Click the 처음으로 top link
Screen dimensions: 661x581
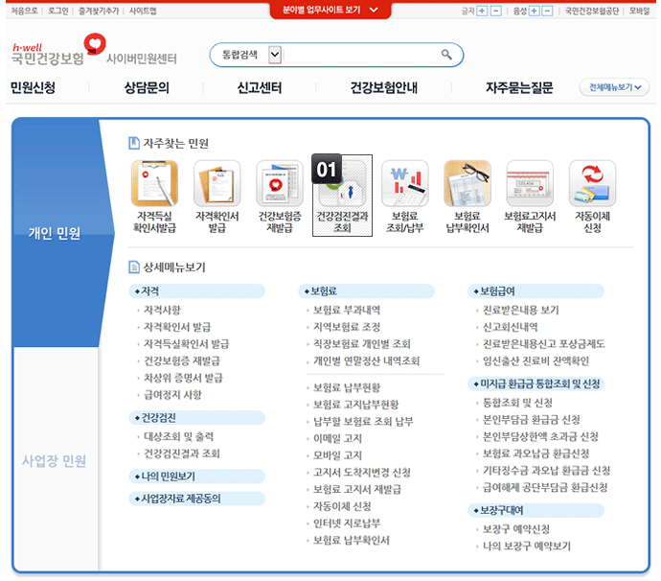(x=25, y=11)
